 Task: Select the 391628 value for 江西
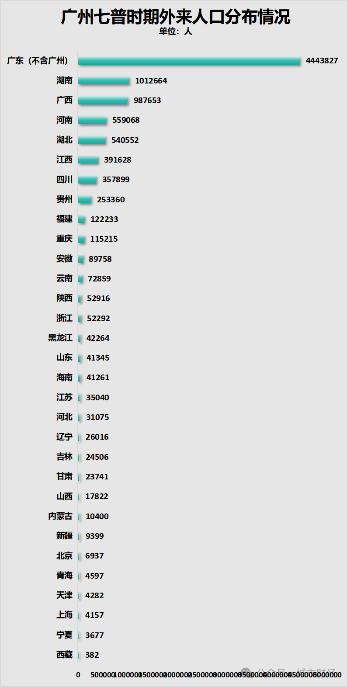(x=118, y=160)
